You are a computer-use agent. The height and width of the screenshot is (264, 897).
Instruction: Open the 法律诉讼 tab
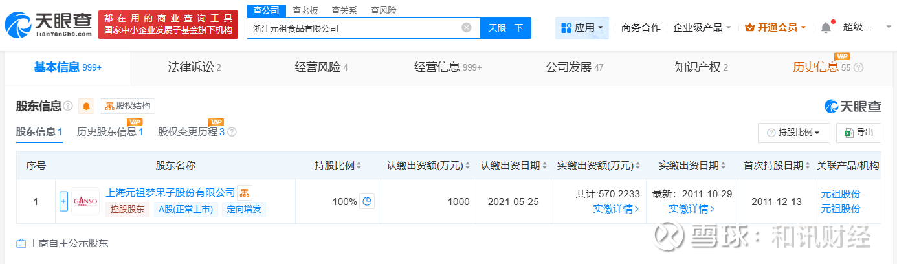pos(194,67)
